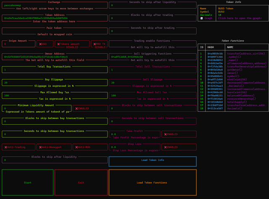The width and height of the screenshot is (269, 199).
Task: Select the mint(uint256) function row
Action: [x=233, y=79]
